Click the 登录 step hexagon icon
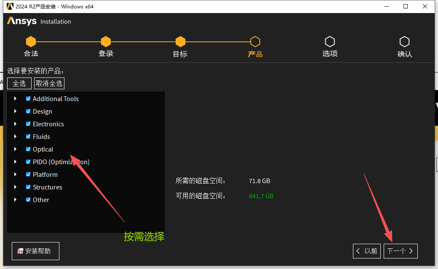The image size is (438, 269). coord(106,41)
